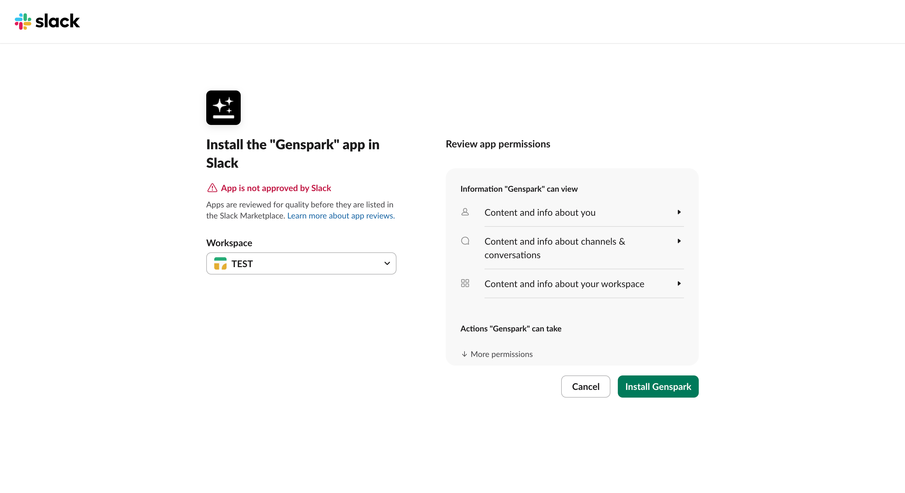Expand 'about your workspace' arrow
The height and width of the screenshot is (493, 905).
pos(679,283)
